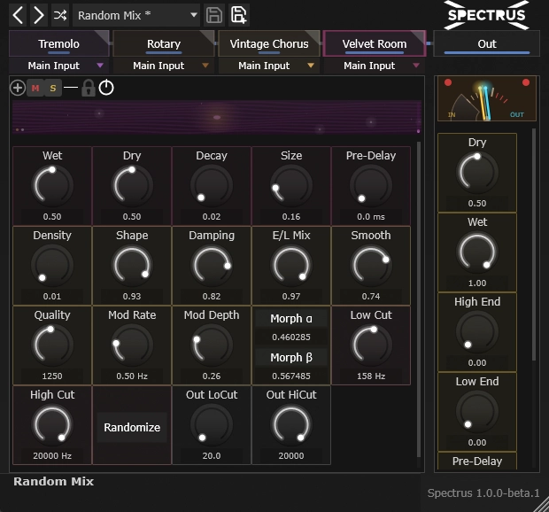This screenshot has height=512, width=549.
Task: Click the Decay knob
Action: pos(212,187)
